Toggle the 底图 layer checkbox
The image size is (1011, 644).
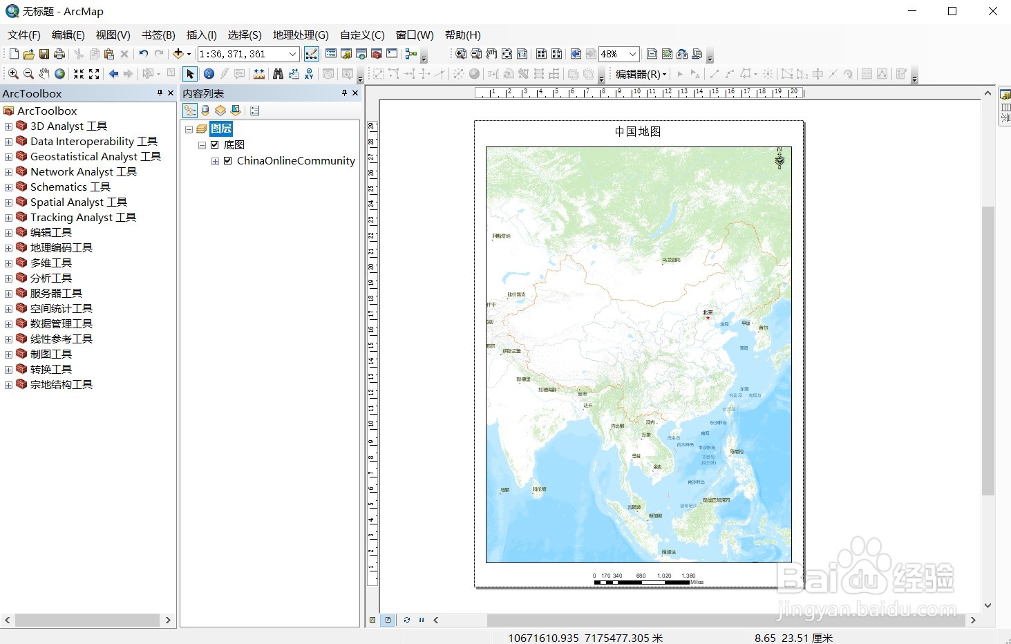point(215,145)
